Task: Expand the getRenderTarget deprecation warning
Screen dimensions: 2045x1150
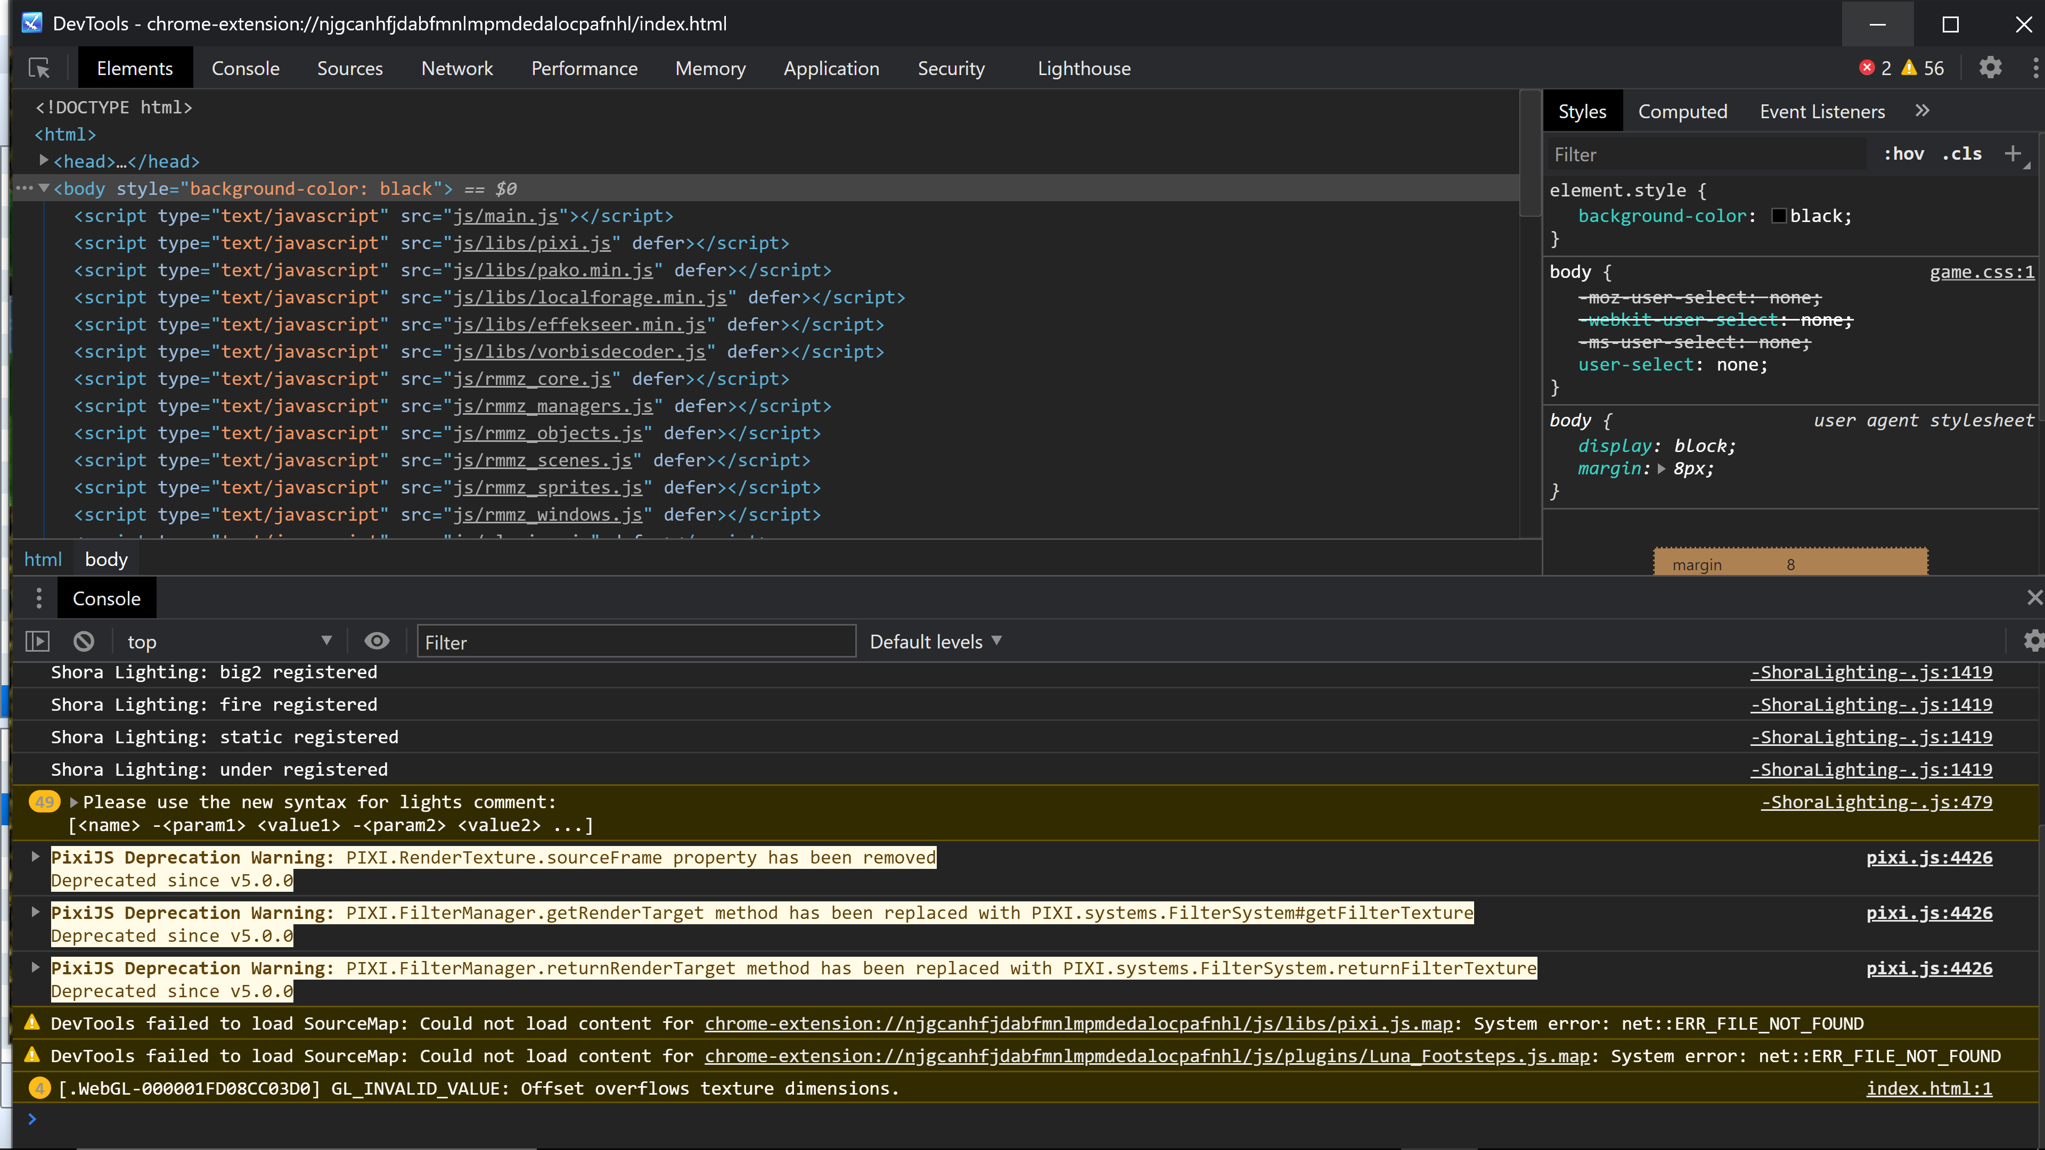Action: point(35,913)
